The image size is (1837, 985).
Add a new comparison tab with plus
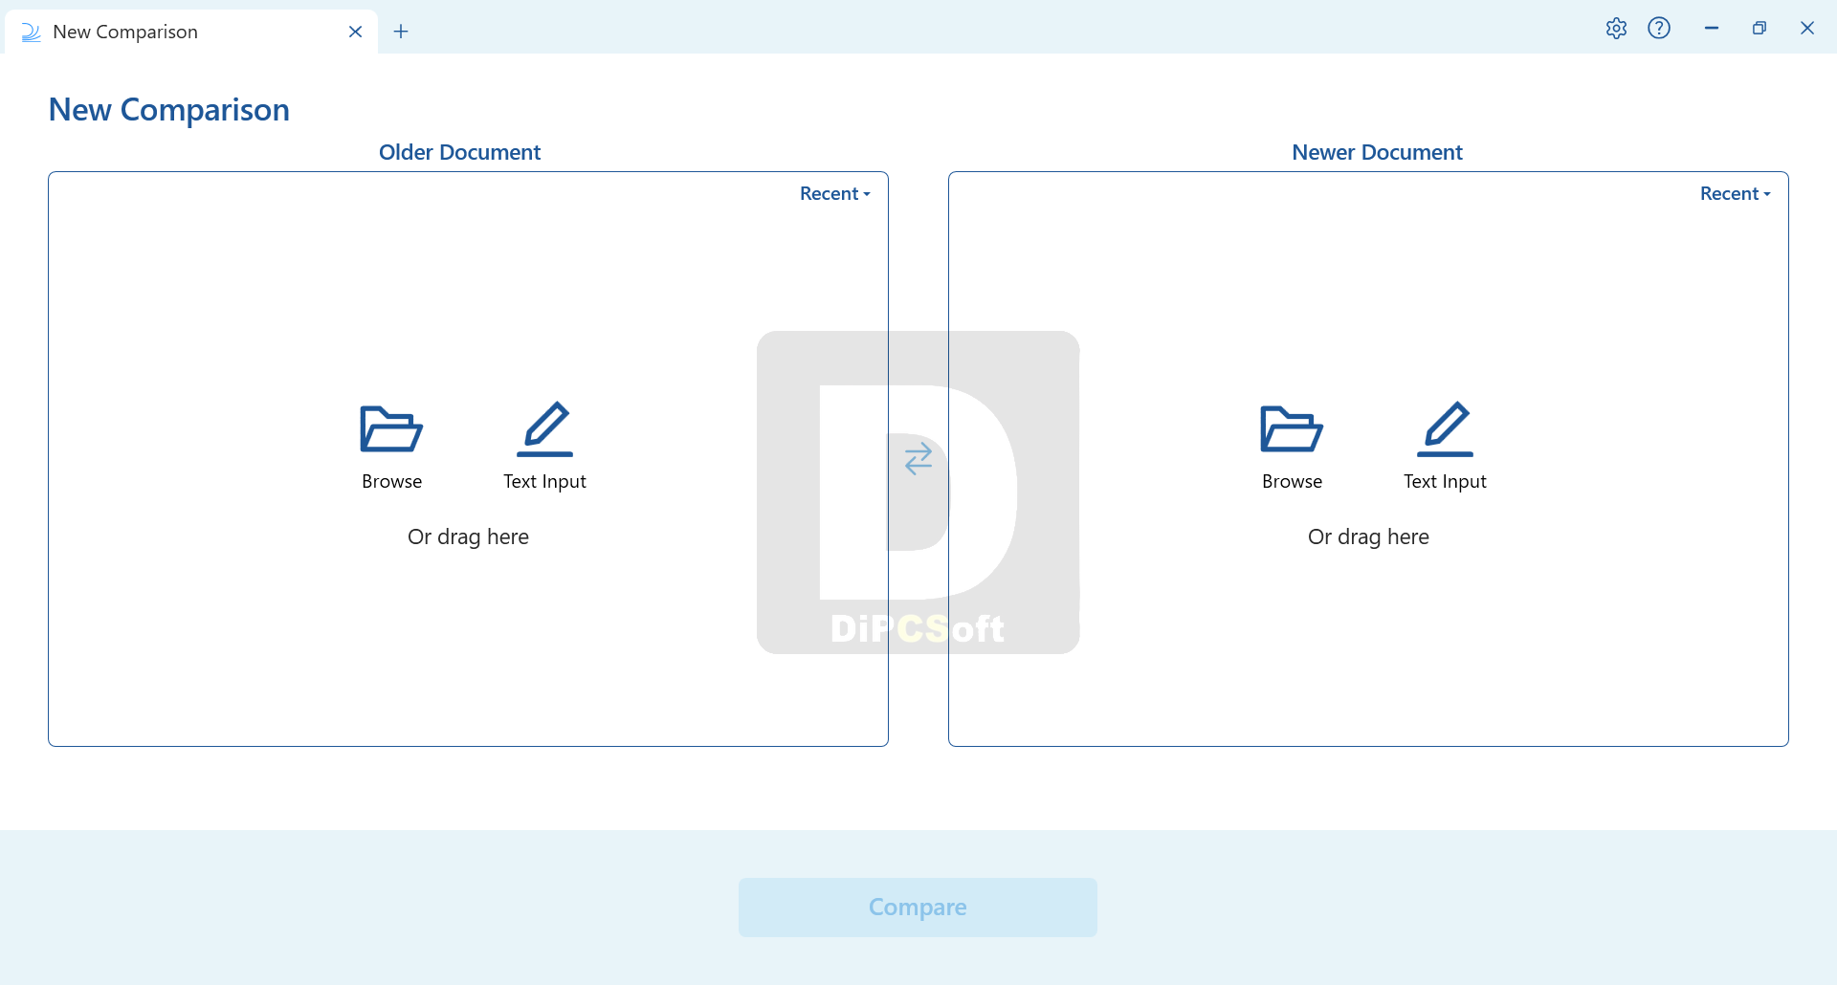pyautogui.click(x=401, y=32)
